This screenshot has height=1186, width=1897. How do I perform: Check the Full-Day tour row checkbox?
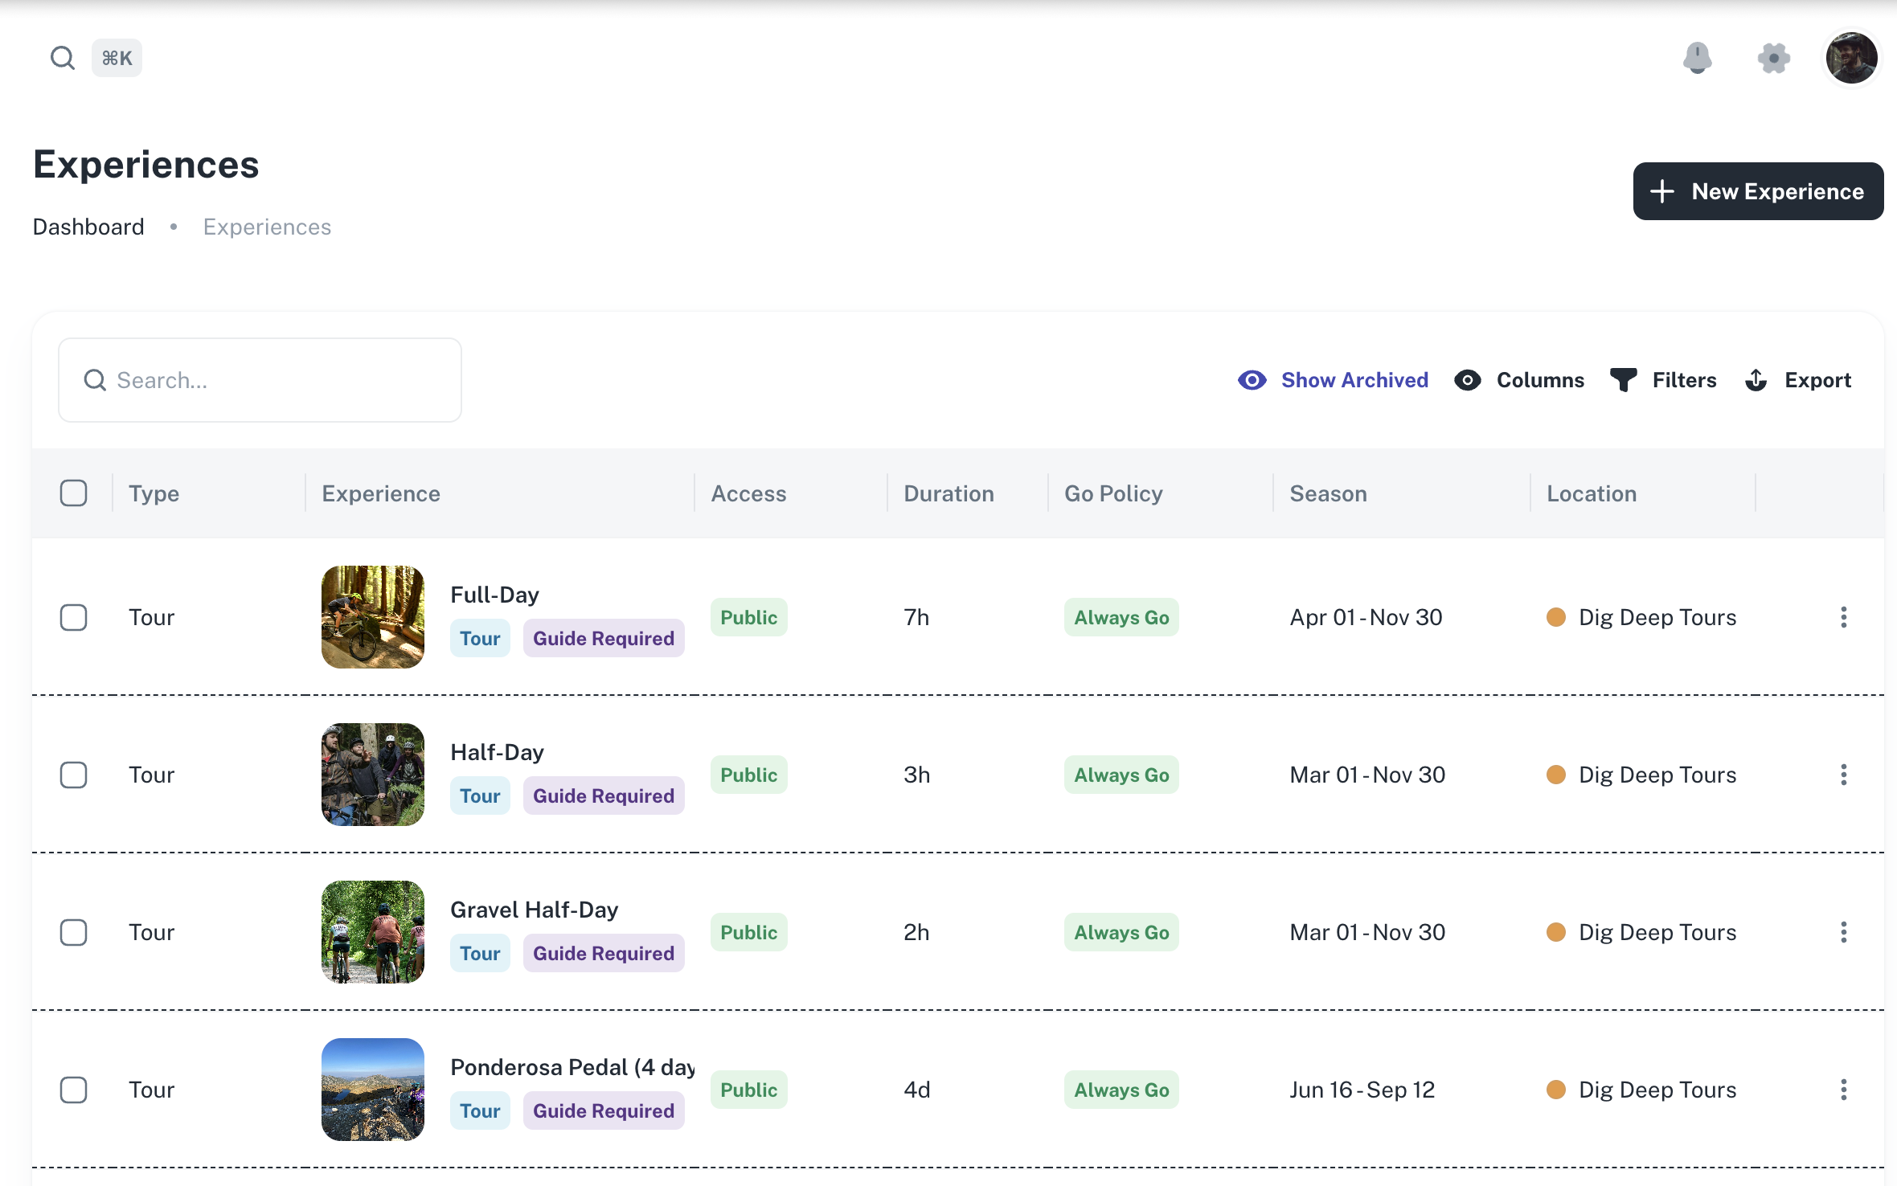[74, 617]
